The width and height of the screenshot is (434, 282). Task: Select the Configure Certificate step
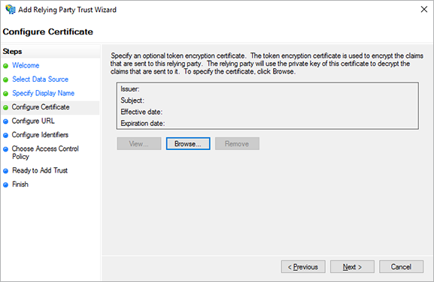tap(41, 107)
